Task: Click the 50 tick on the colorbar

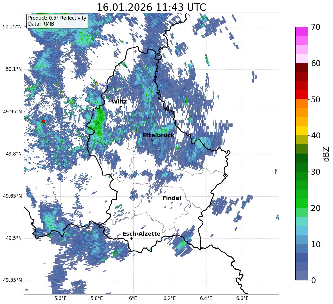Action: [315, 100]
